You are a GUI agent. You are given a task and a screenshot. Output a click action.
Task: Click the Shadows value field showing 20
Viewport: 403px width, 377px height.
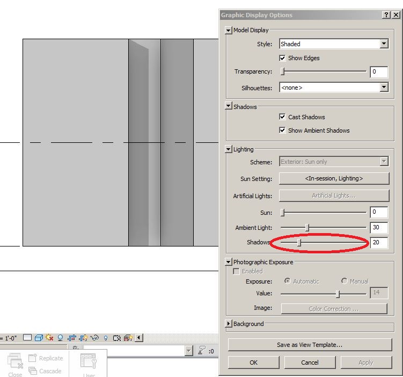pos(379,243)
